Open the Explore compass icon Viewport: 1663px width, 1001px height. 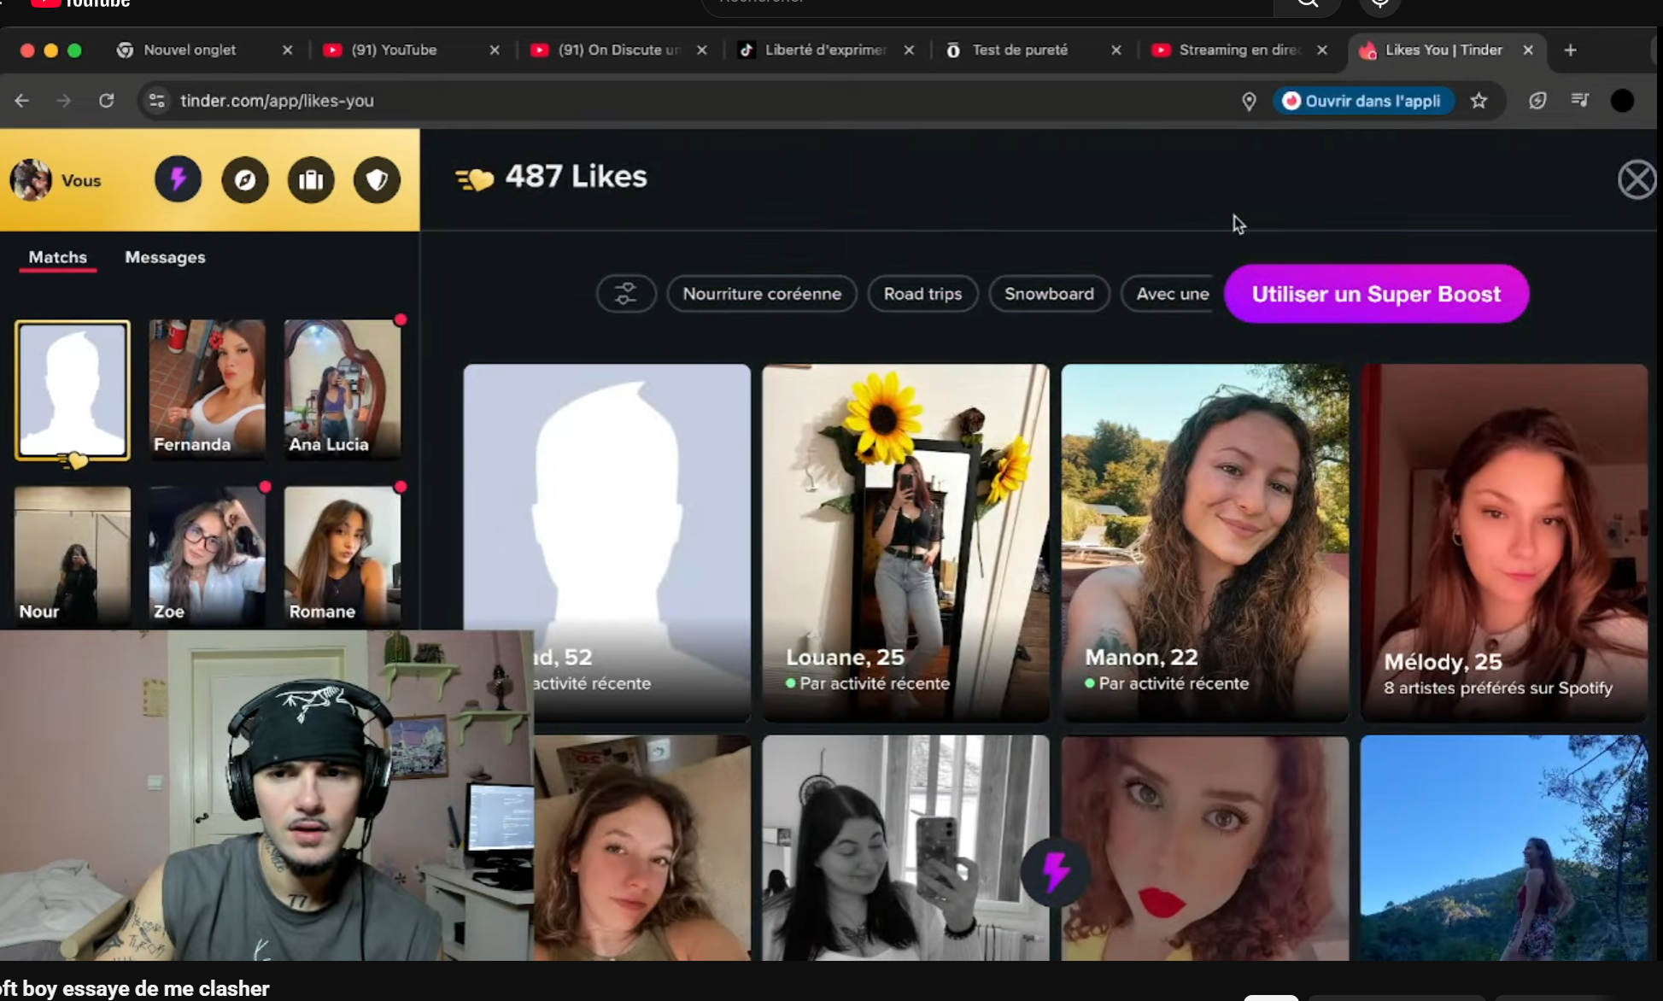pyautogui.click(x=245, y=179)
